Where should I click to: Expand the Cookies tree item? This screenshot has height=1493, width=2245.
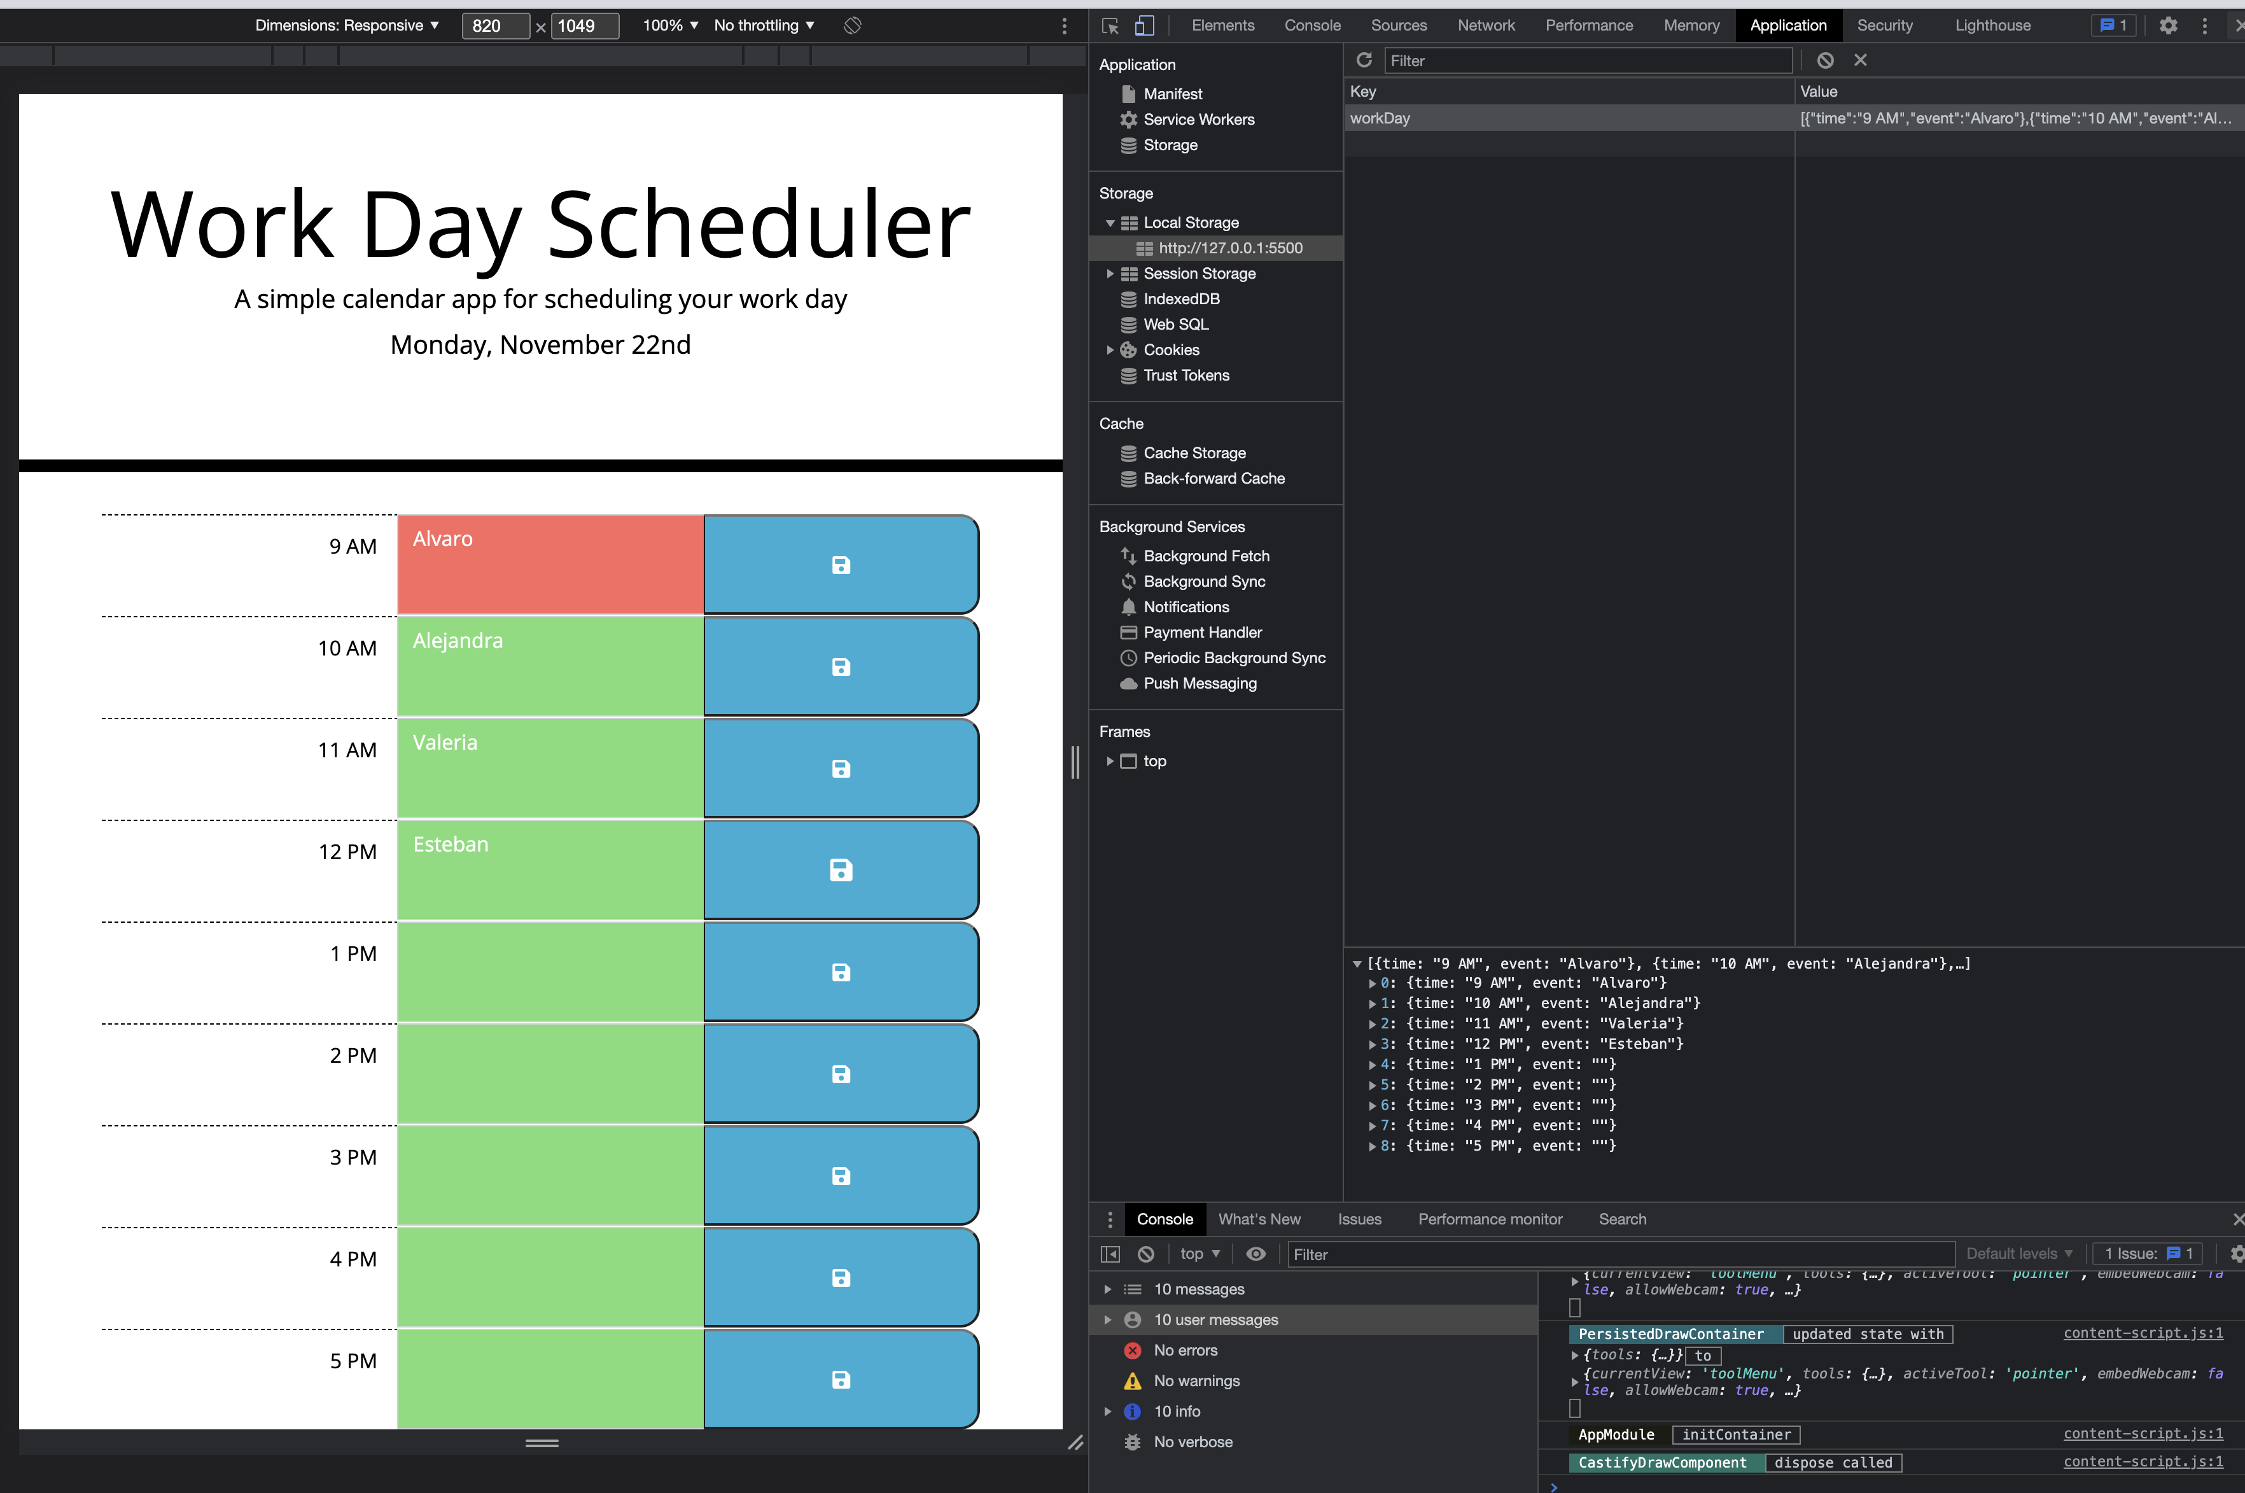coord(1110,349)
